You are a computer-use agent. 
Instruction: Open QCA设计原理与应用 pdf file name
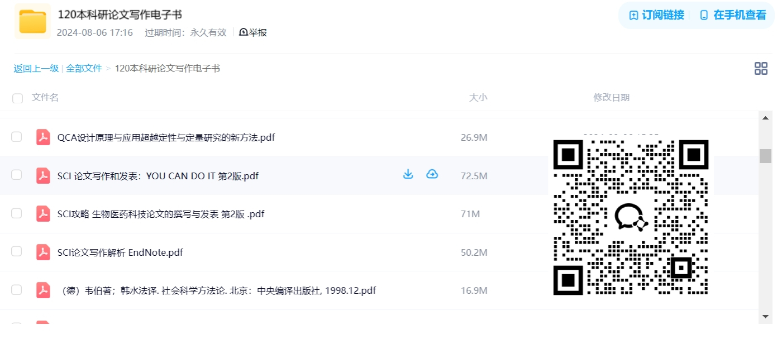pyautogui.click(x=166, y=137)
